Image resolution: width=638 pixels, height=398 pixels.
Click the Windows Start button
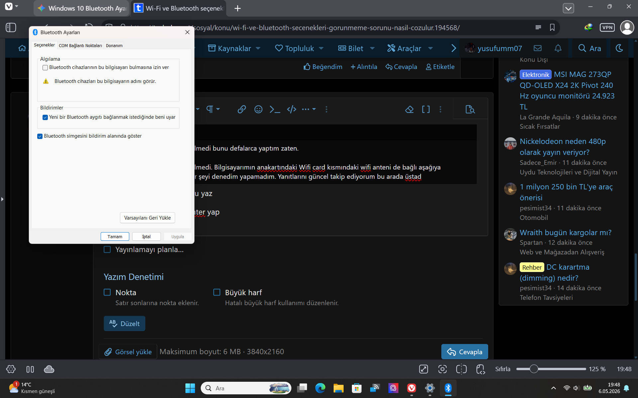(190, 388)
